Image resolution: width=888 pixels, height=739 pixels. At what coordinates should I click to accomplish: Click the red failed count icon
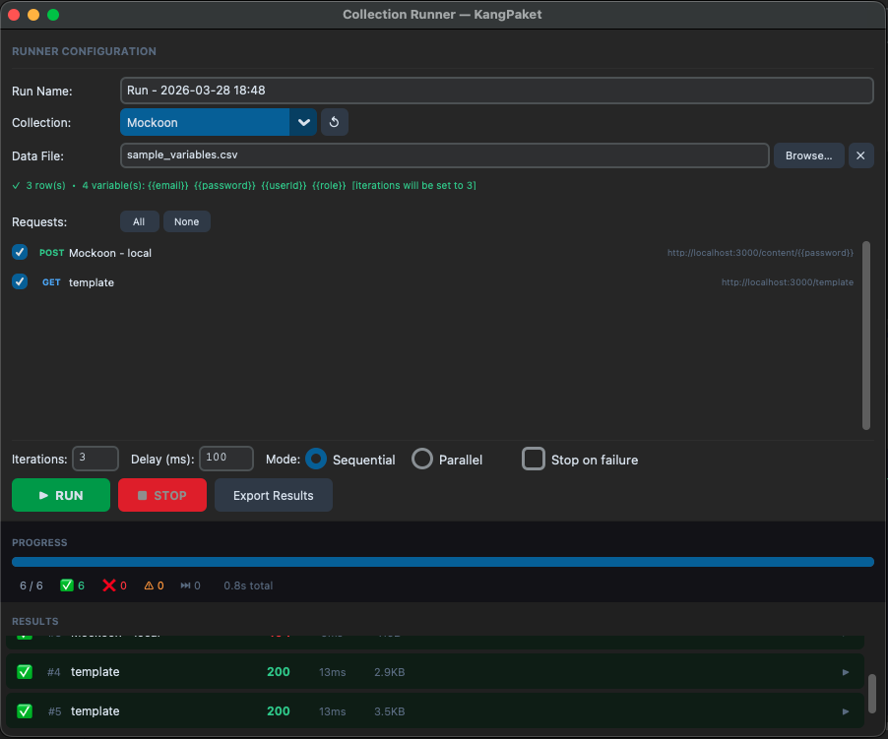click(x=109, y=585)
